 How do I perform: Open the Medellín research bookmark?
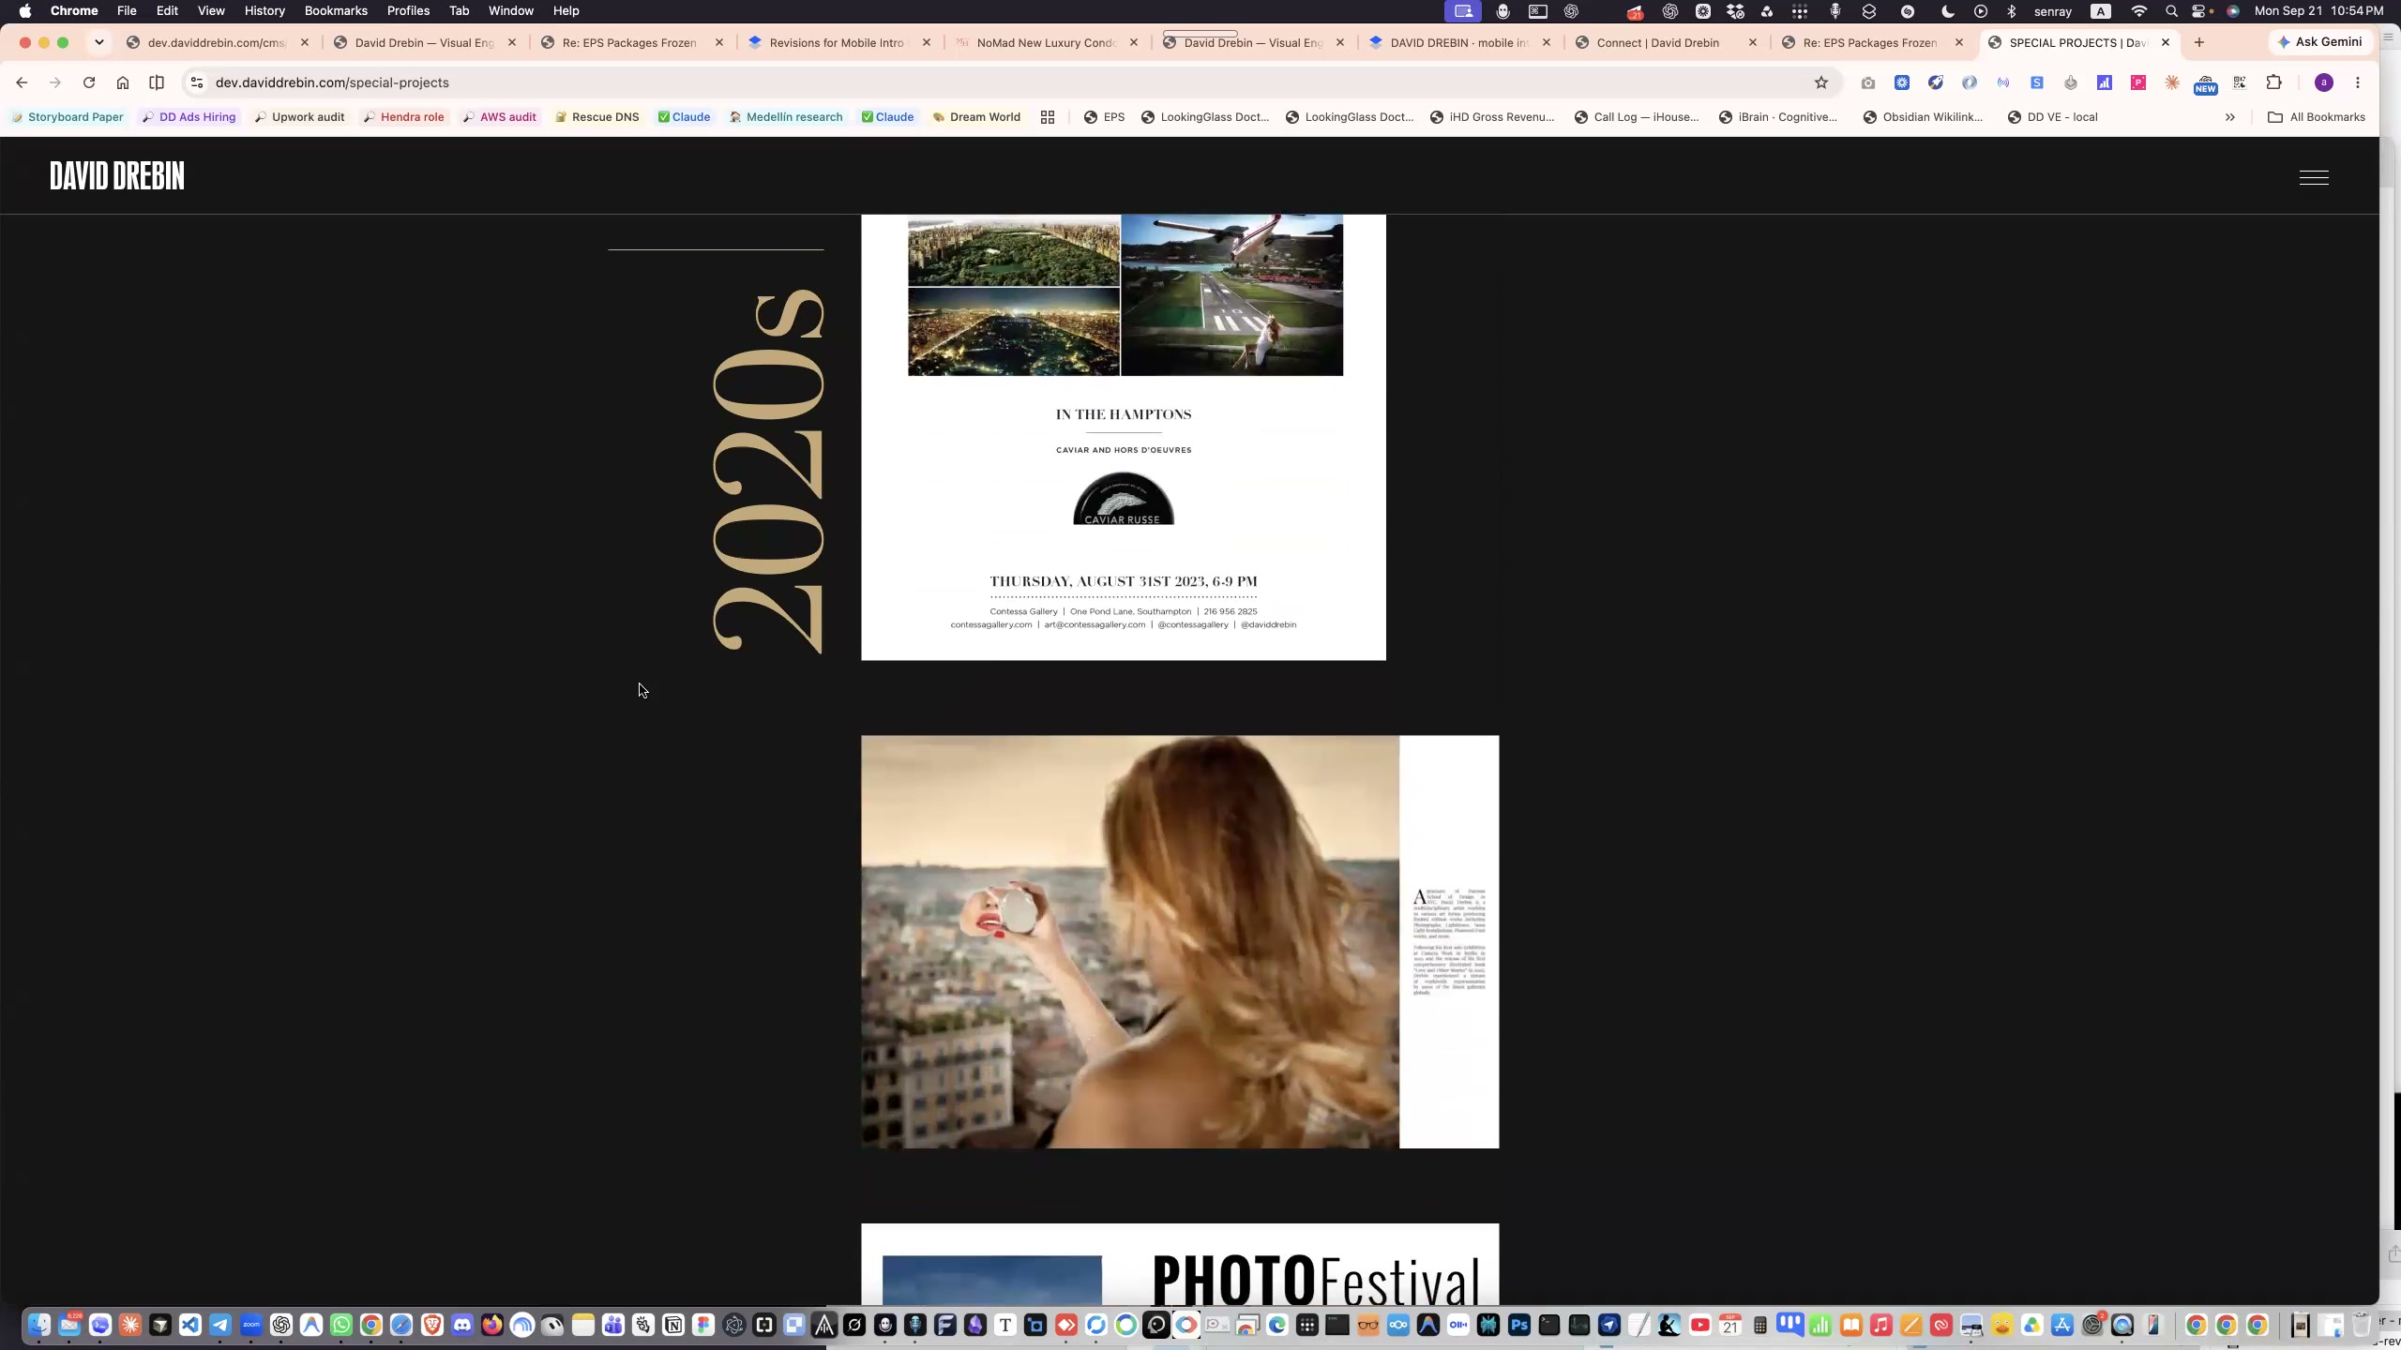pos(786,117)
